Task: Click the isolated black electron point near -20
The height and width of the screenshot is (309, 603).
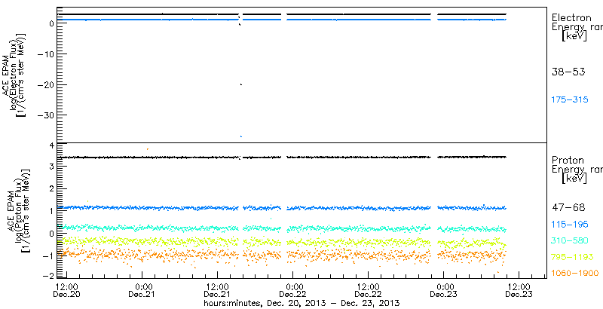Action: [241, 84]
